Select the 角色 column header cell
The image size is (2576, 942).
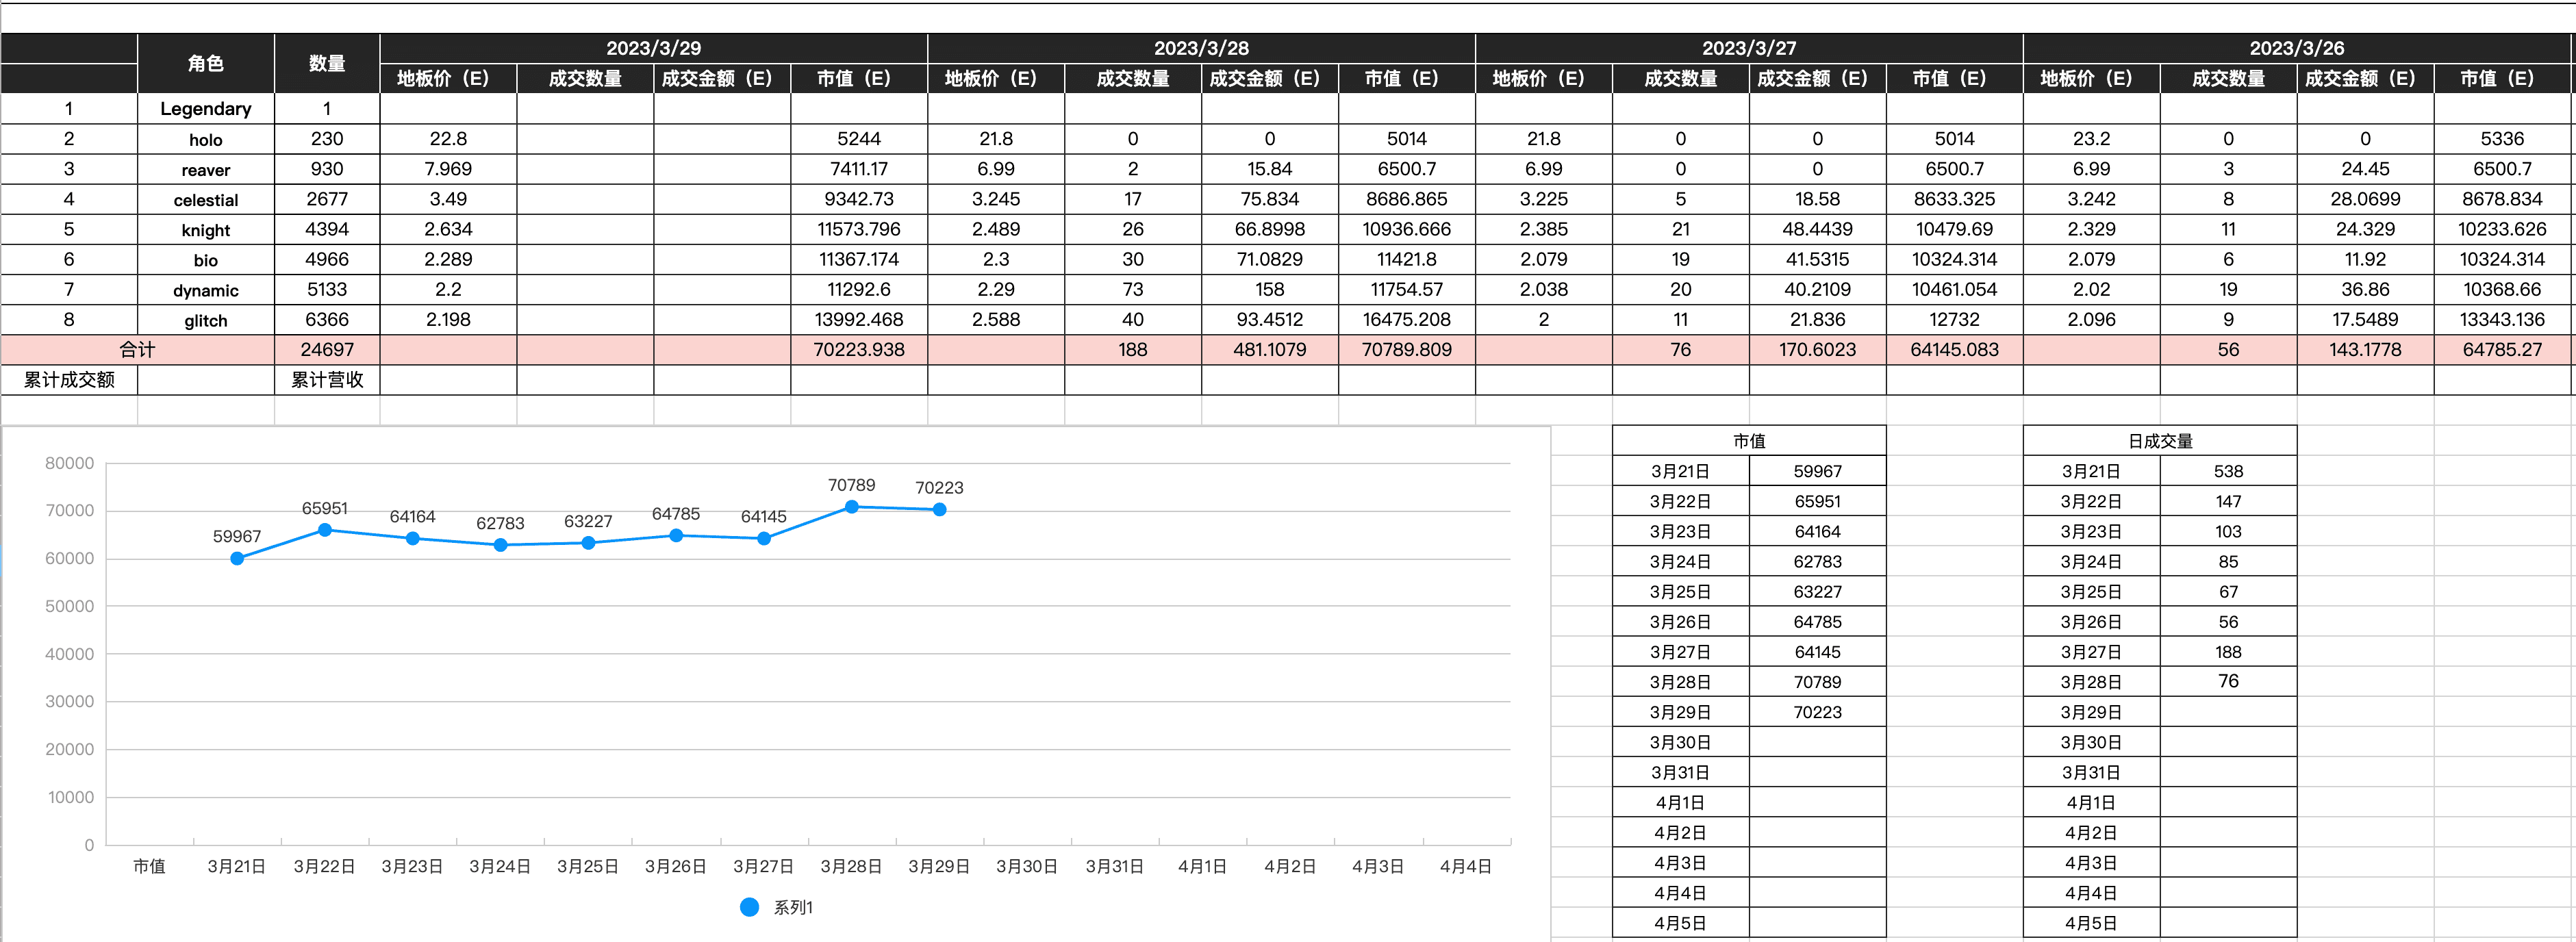point(206,63)
